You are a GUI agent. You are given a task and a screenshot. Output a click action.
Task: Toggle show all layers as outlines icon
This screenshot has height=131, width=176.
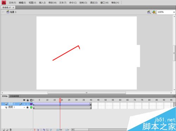click(31, 100)
